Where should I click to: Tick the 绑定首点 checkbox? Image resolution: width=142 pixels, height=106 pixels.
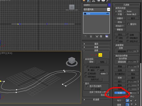tap(128, 38)
